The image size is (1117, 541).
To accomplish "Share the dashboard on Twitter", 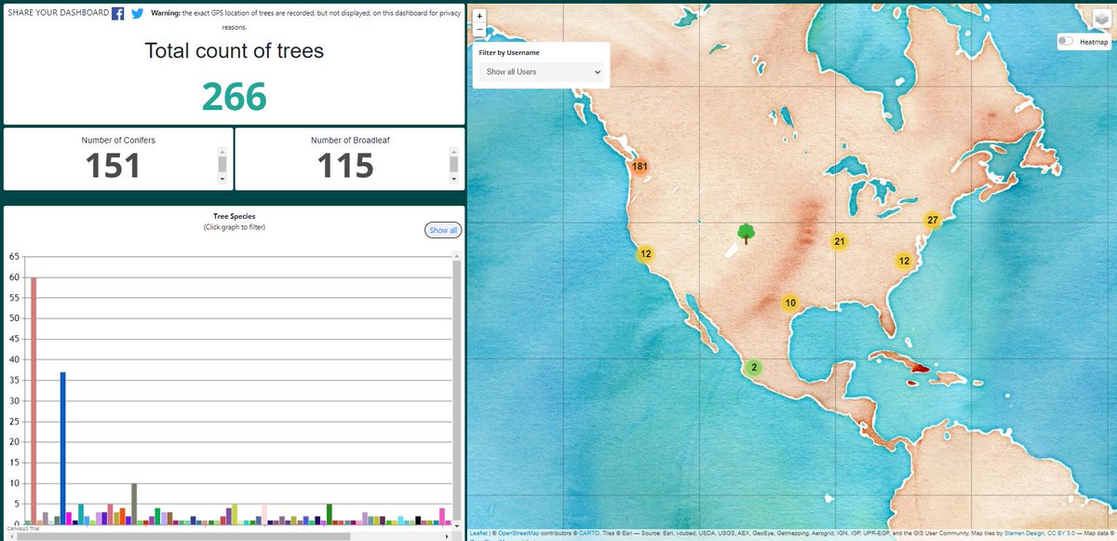I will pyautogui.click(x=136, y=13).
